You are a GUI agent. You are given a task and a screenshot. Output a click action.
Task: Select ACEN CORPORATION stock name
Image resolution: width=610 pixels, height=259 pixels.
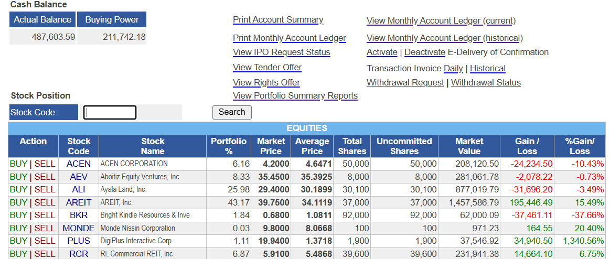[x=134, y=164]
